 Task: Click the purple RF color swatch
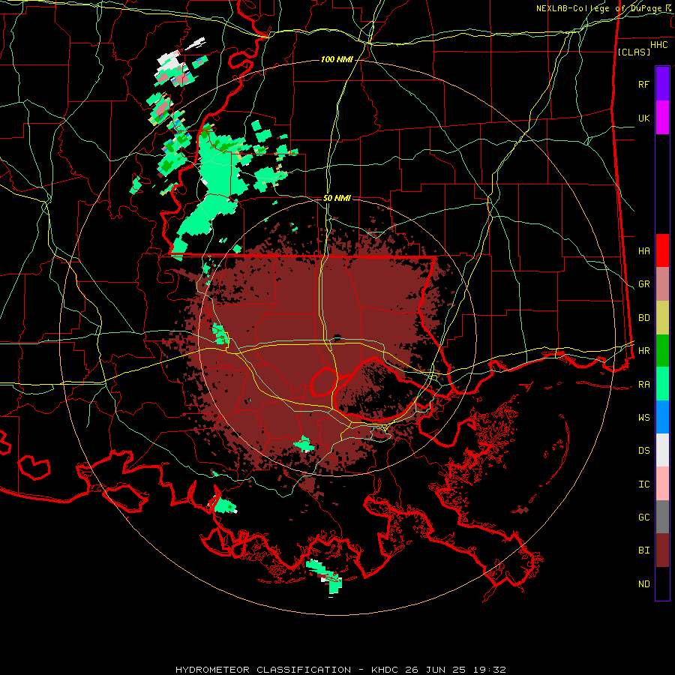tap(662, 84)
